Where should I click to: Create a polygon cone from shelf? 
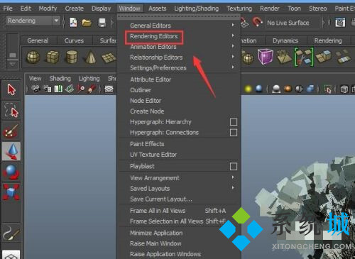coord(90,57)
